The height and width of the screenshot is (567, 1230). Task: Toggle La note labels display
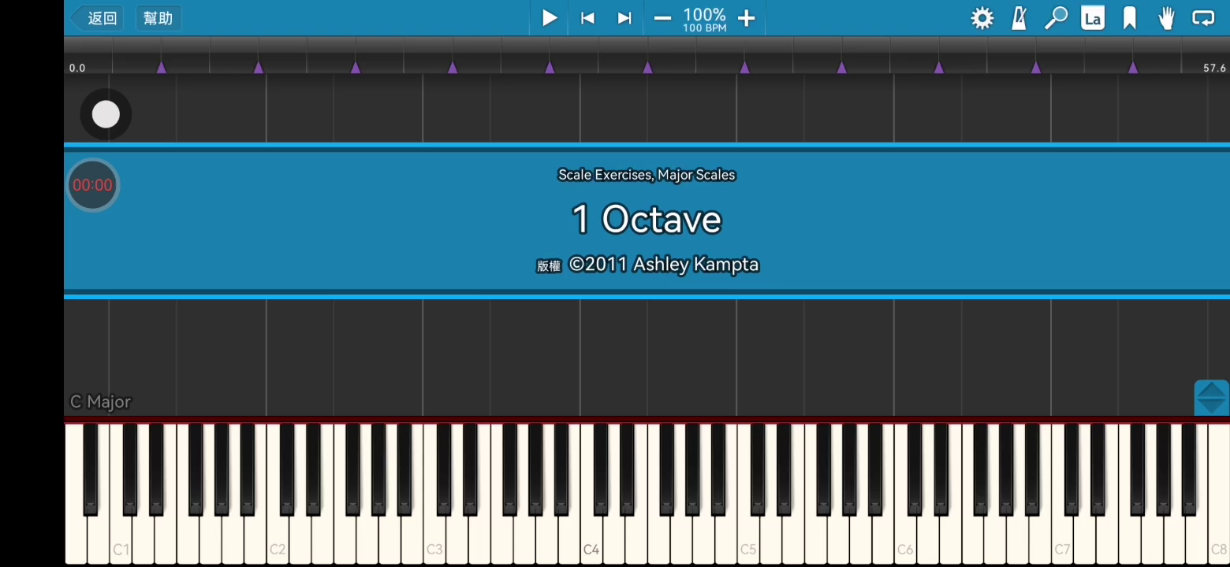pos(1093,18)
